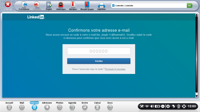The width and height of the screenshot is (200, 112).
Task: Click the minus zoom out icon
Action: pos(163,106)
